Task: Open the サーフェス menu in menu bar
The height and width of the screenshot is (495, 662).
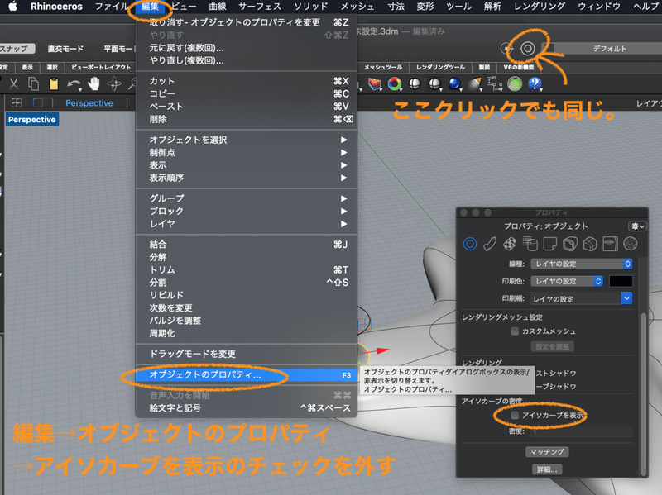Action: [260, 7]
